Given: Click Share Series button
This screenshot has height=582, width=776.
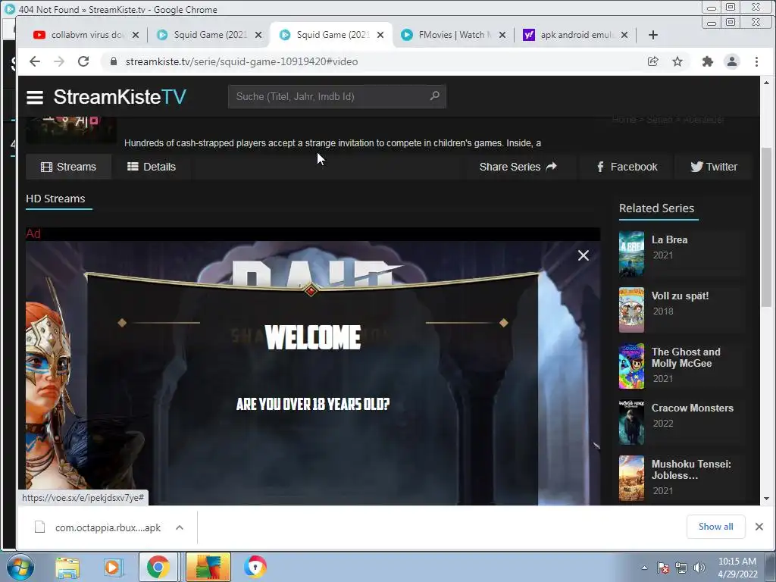Looking at the screenshot, I should (x=518, y=167).
